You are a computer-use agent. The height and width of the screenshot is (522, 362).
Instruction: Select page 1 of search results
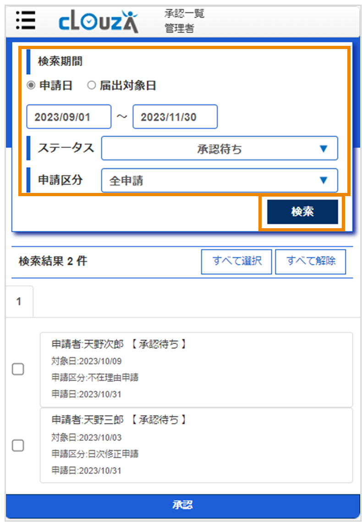click(19, 301)
